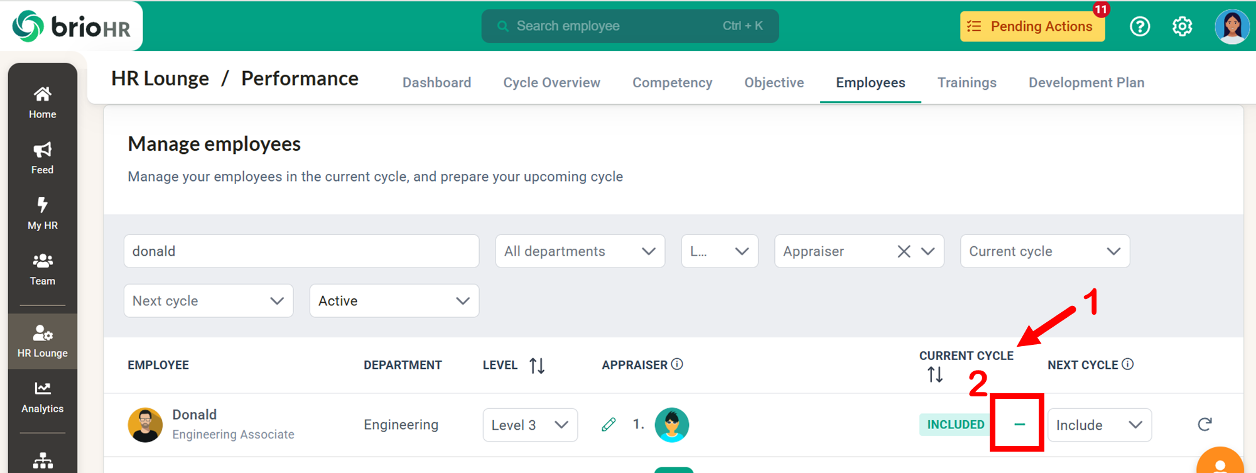Open the Active status dropdown
Image resolution: width=1256 pixels, height=473 pixels.
tap(394, 301)
